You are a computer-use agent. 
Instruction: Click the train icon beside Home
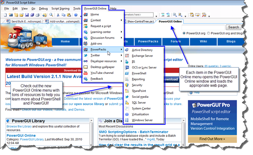[x=86, y=14]
